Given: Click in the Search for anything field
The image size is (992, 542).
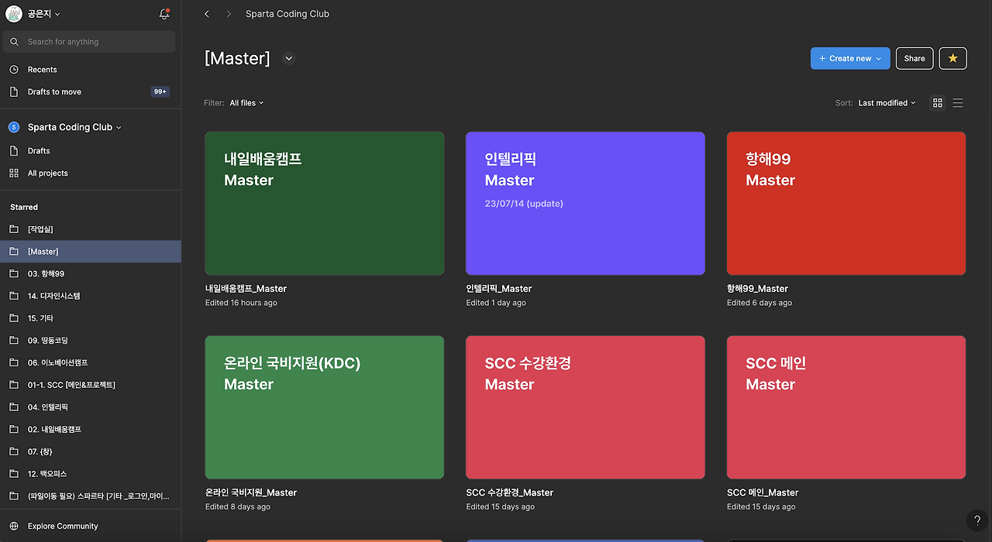Looking at the screenshot, I should 89,42.
